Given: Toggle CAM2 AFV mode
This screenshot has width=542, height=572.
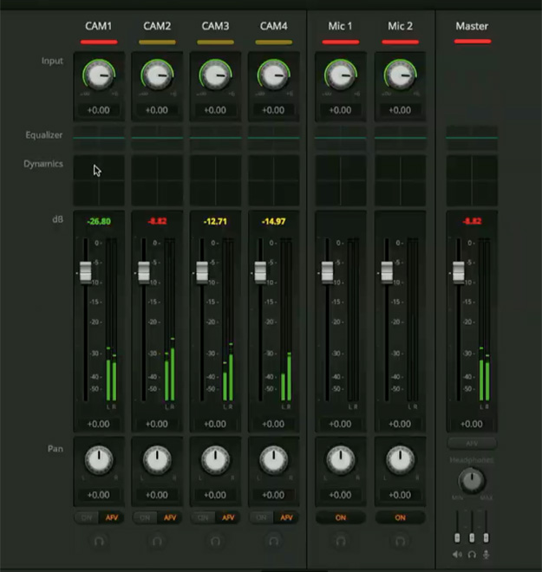Looking at the screenshot, I should click(170, 517).
